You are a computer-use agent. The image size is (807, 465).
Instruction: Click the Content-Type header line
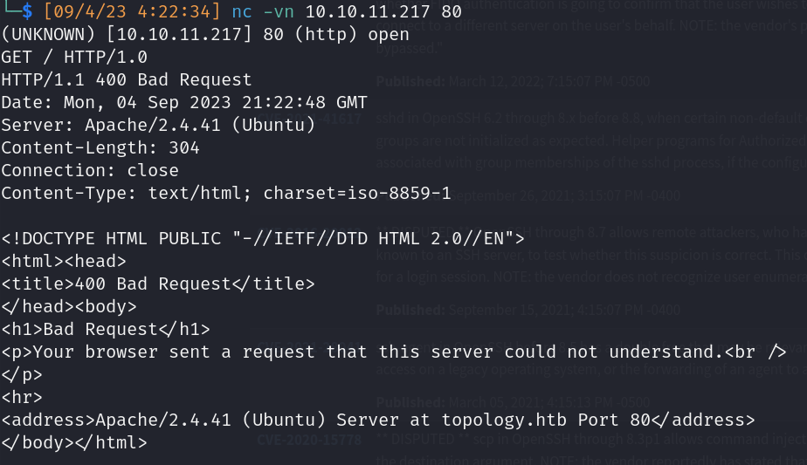(226, 194)
